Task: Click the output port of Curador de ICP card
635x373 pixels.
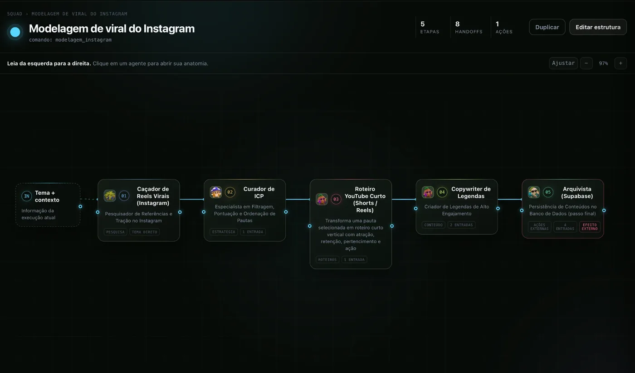Action: coord(286,212)
